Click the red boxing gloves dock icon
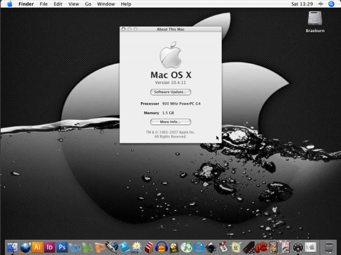Viewport: 341px width, 255px height. tap(261, 247)
